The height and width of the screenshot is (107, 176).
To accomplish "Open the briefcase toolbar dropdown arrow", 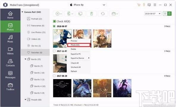I will pyautogui.click(x=117, y=14).
